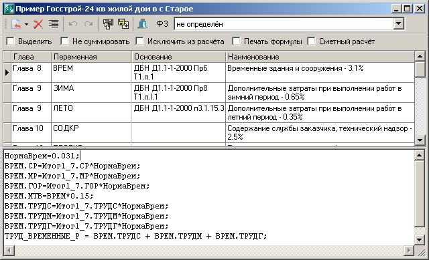Click the new document with arrow icon
Screen dimensions: 429x260
click(x=16, y=24)
